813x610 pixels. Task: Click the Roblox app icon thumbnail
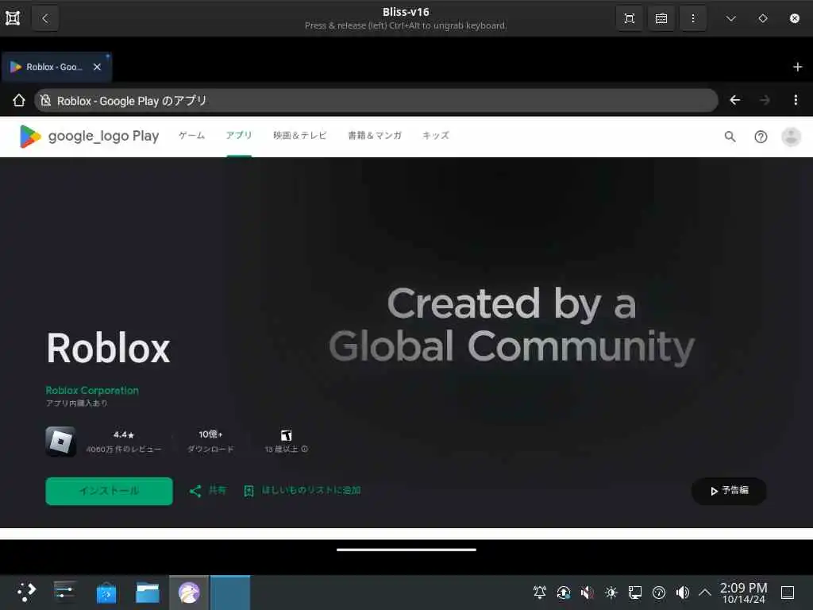click(60, 442)
